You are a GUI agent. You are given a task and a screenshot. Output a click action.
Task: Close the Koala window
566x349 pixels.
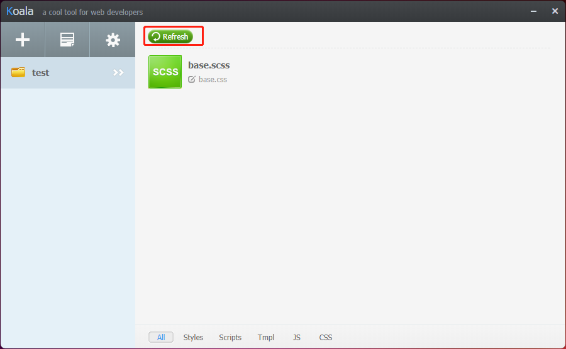pyautogui.click(x=555, y=11)
